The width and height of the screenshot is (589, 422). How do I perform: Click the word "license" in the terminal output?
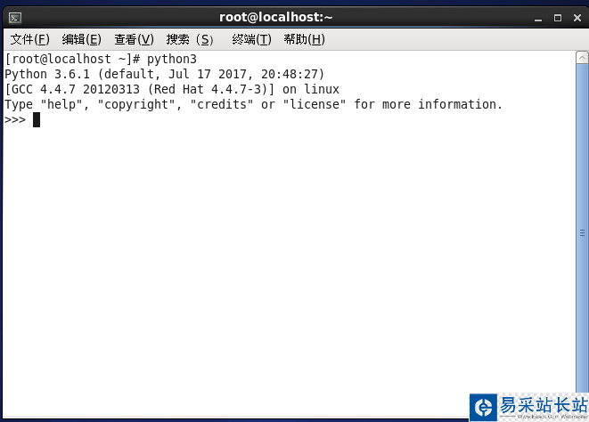tap(314, 104)
